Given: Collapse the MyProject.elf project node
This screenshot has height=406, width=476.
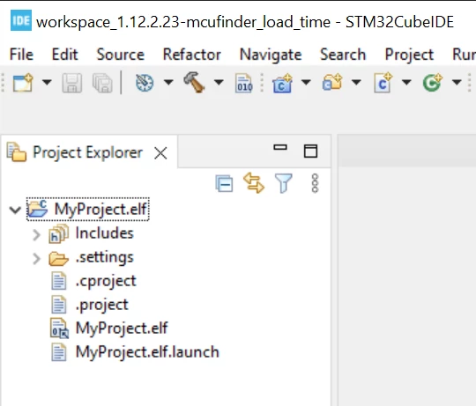Looking at the screenshot, I should pos(15,210).
